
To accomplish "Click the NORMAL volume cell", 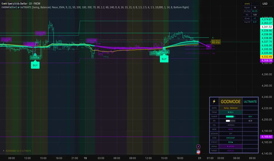I will click(x=230, y=125).
